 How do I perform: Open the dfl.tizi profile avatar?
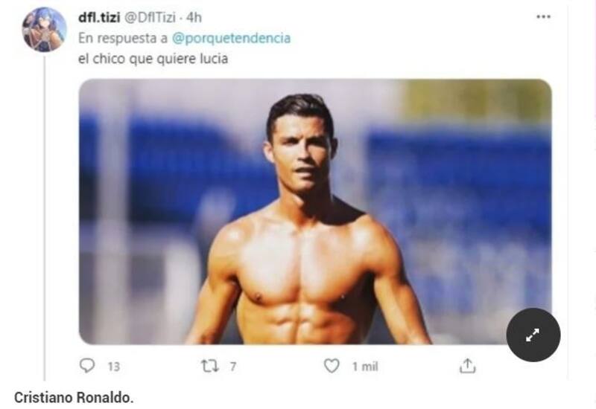tap(44, 29)
